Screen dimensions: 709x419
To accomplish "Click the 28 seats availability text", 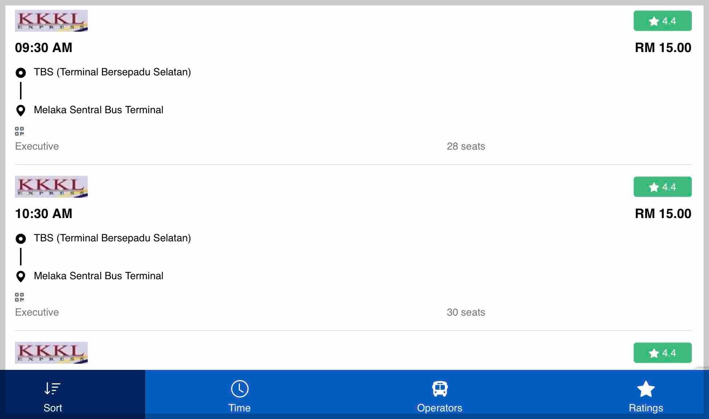I will click(466, 146).
